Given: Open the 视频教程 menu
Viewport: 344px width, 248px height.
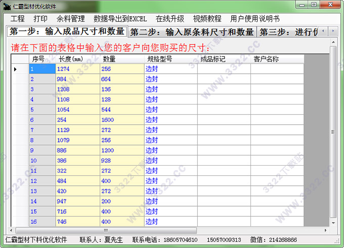Looking at the screenshot, I should coord(207,19).
